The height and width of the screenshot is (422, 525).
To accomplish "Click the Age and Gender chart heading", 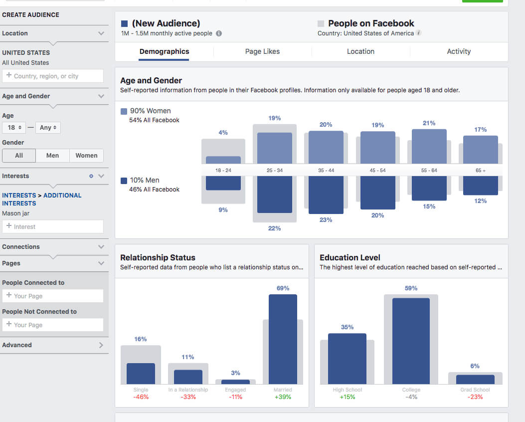I will (151, 80).
